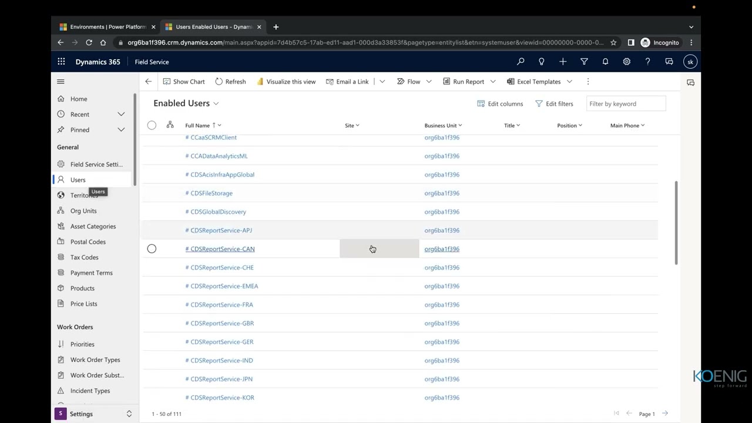Select the CDSReportService-CAN row circle
752x423 pixels.
152,249
